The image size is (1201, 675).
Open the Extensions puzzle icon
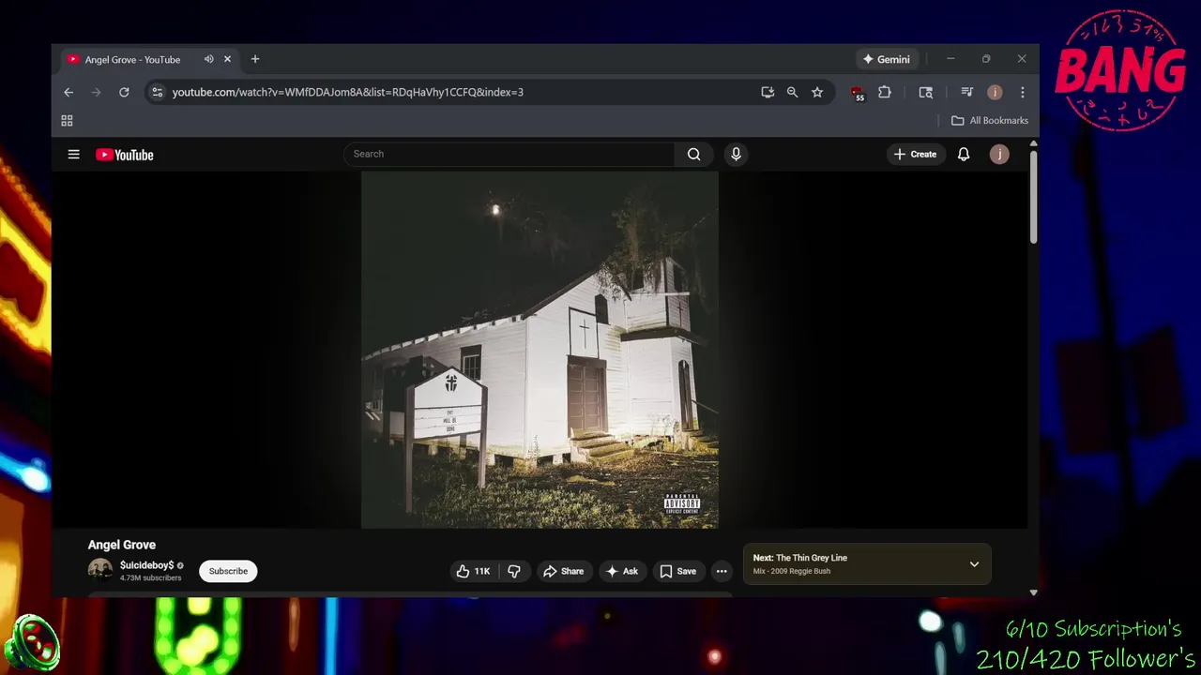point(885,92)
